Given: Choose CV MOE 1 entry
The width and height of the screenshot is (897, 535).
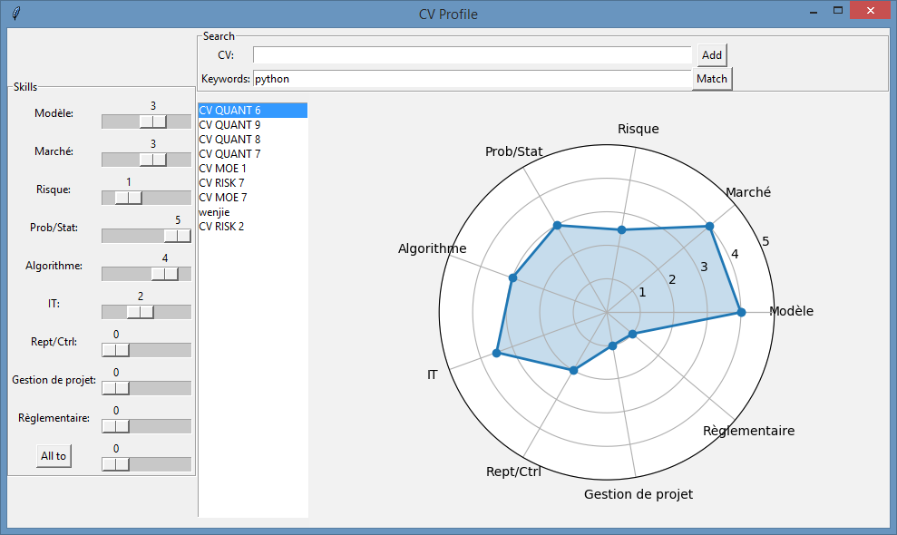Looking at the screenshot, I should click(222, 169).
